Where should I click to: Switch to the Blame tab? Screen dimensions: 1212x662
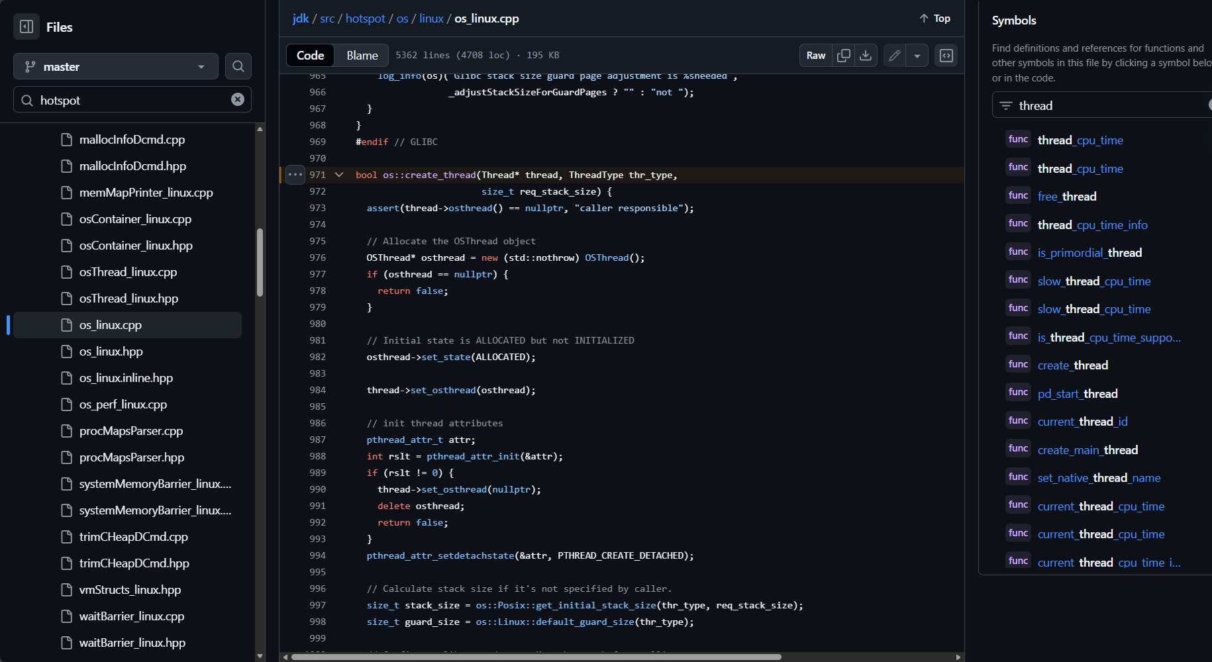point(362,56)
